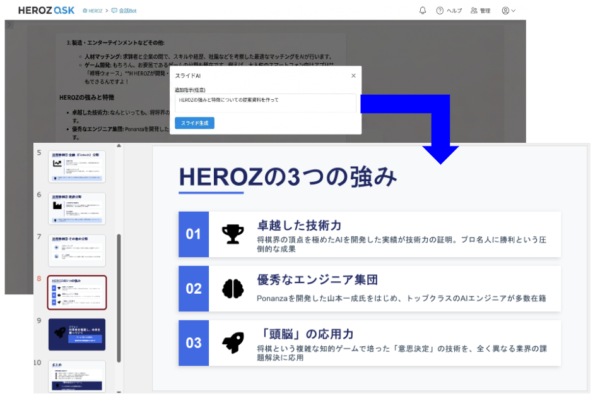Click the slide number 8 label
This screenshot has width=593, height=398.
tap(39, 279)
